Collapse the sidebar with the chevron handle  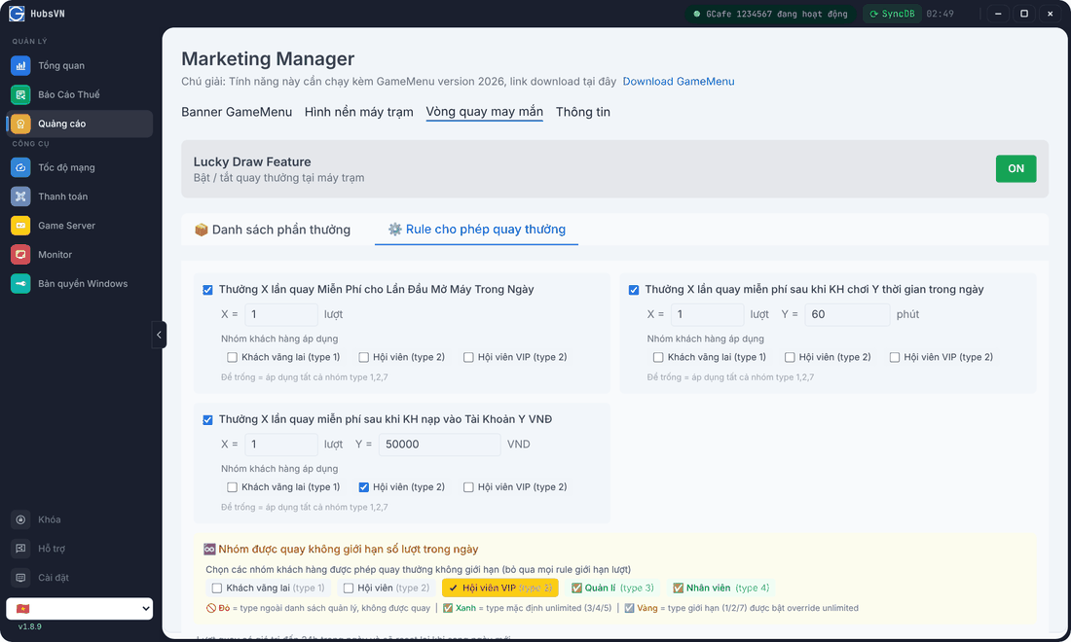[x=159, y=335]
